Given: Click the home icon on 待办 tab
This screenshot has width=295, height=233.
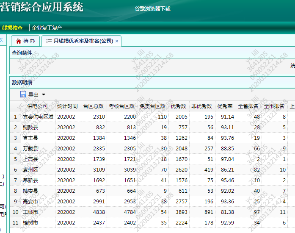Looking at the screenshot, I should pyautogui.click(x=19, y=41).
